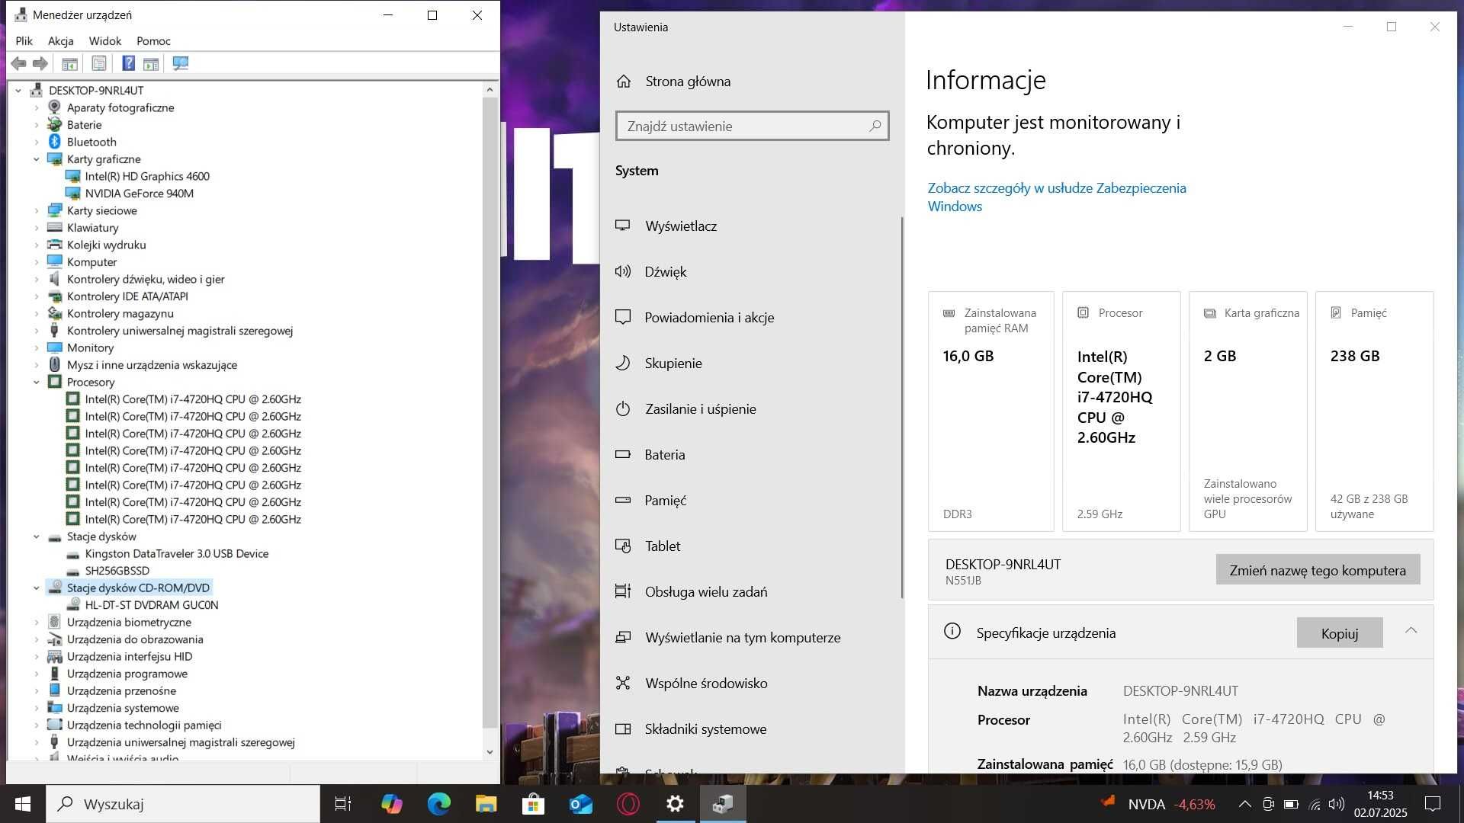Select HL-DT-ST DVDRAM GUC0N drive
This screenshot has width=1464, height=823.
pos(152,605)
